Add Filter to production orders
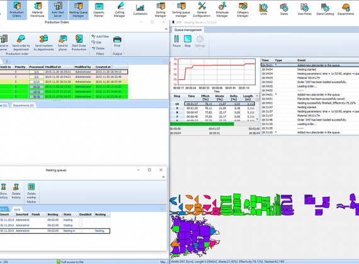359x264 pixels. (x=100, y=36)
